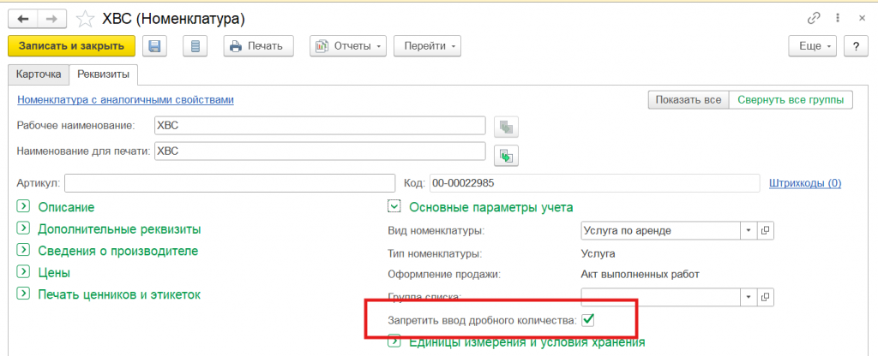Image resolution: width=878 pixels, height=356 pixels.
Task: Select the Реквизиты tab
Action: [104, 74]
